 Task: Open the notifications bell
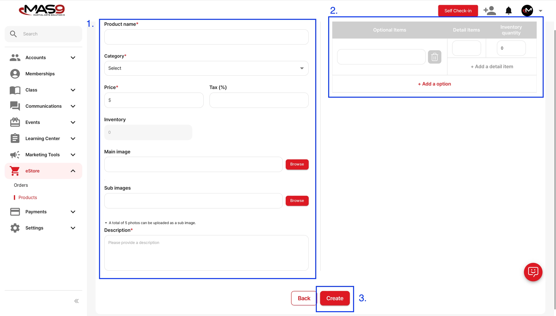[x=508, y=11]
